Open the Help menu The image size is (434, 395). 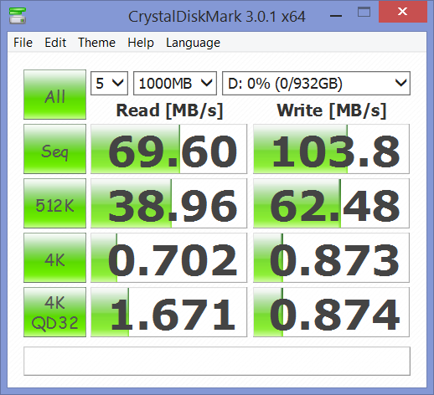[x=141, y=43]
